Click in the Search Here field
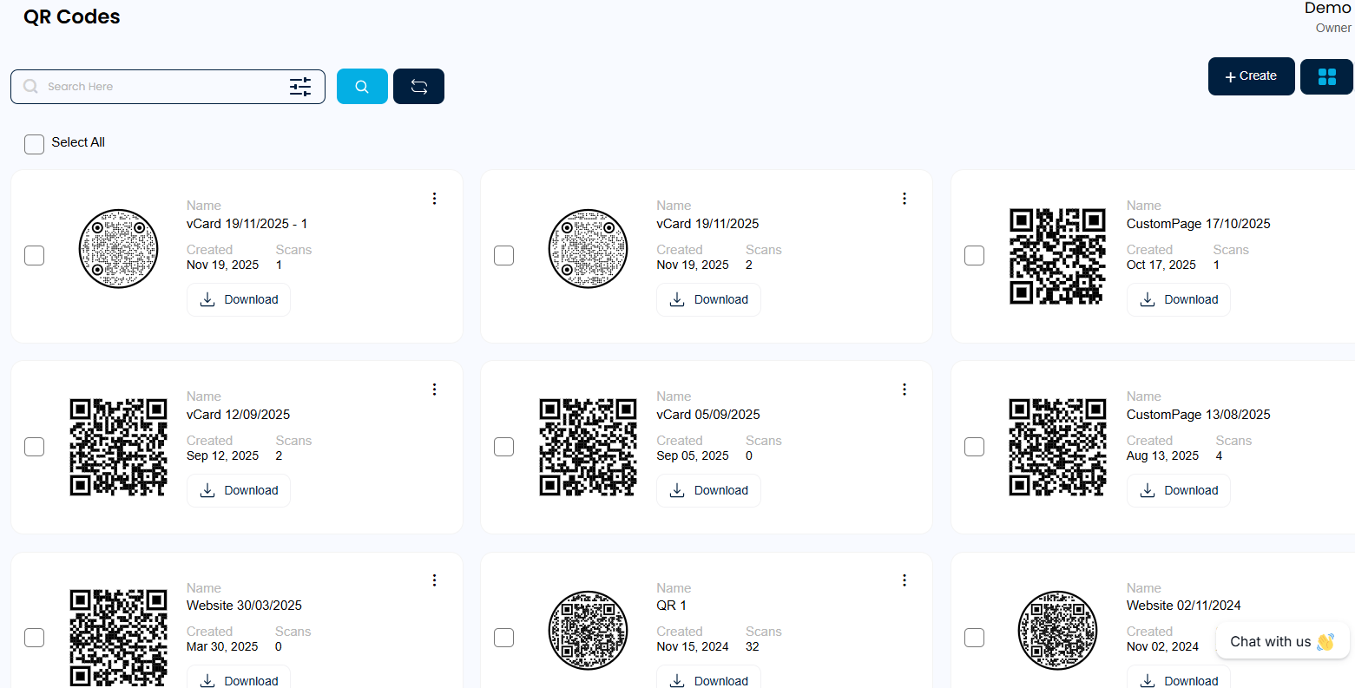Viewport: 1355px width, 688px height. tap(161, 87)
